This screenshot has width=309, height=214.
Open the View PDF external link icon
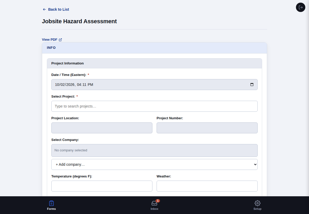click(x=60, y=40)
